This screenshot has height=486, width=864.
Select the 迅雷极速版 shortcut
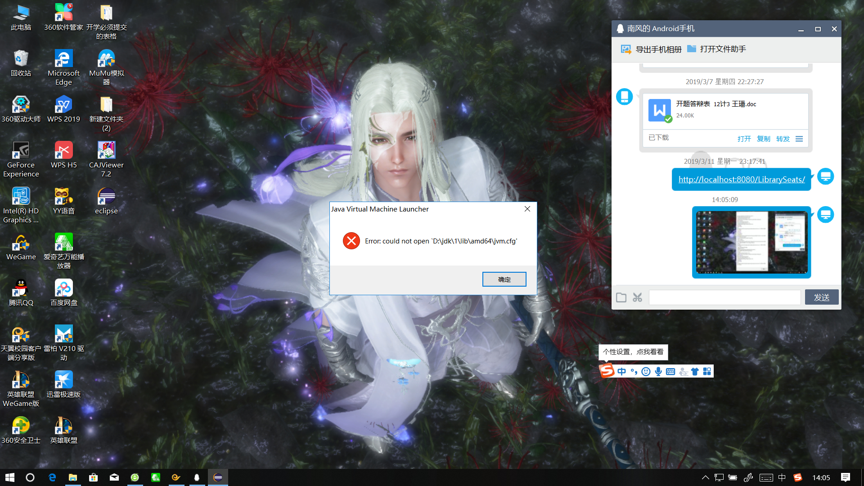point(64,385)
